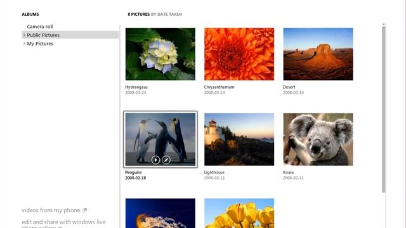Open edit and share with windows live link
Screen dimensions: 406x228
[x=63, y=224]
